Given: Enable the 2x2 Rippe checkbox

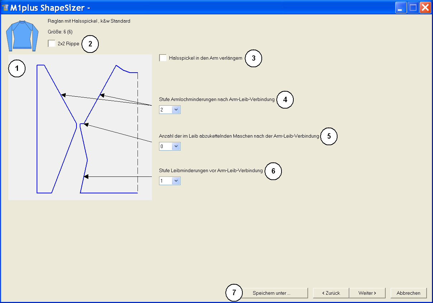Looking at the screenshot, I should click(x=52, y=43).
